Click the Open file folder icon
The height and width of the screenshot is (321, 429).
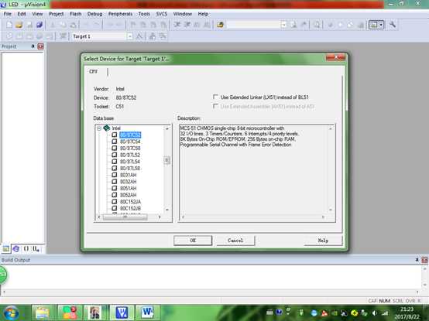click(x=19, y=25)
